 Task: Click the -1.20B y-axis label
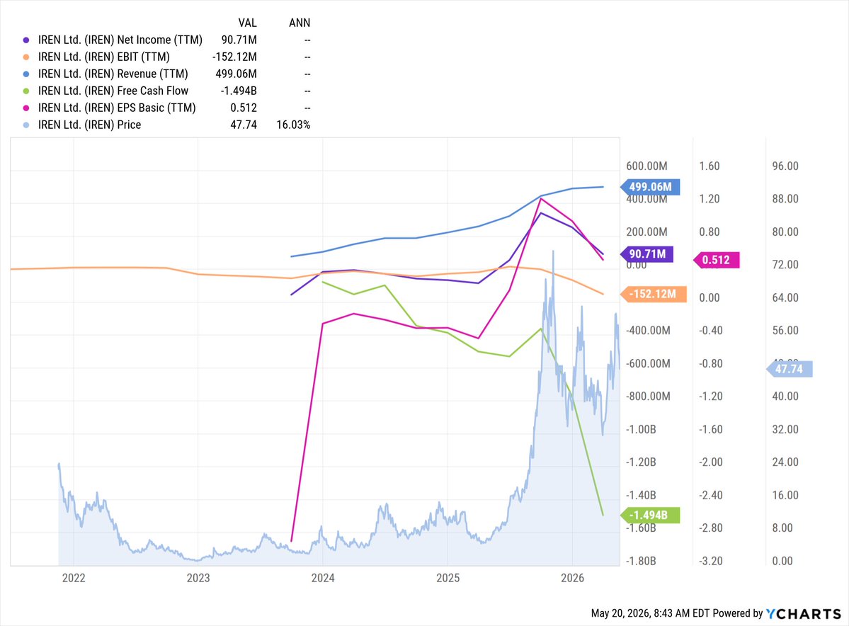pyautogui.click(x=641, y=462)
